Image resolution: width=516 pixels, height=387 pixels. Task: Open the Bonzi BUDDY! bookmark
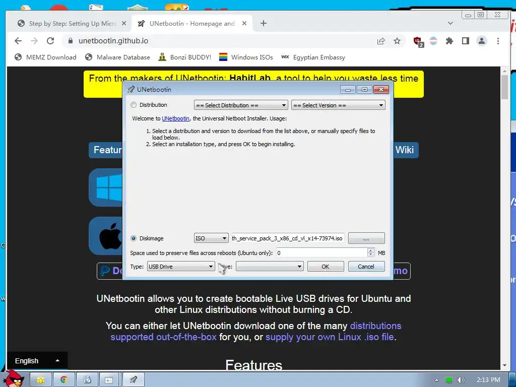click(x=184, y=57)
